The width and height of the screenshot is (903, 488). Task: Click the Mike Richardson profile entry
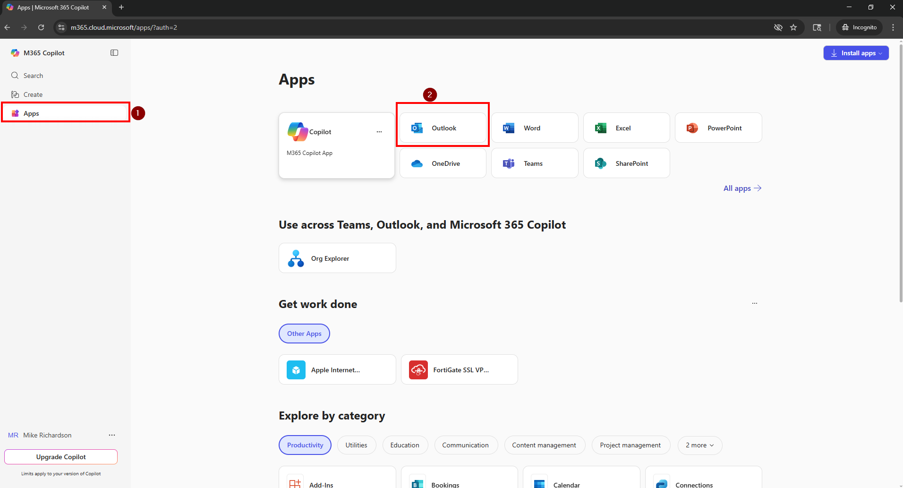[40, 435]
